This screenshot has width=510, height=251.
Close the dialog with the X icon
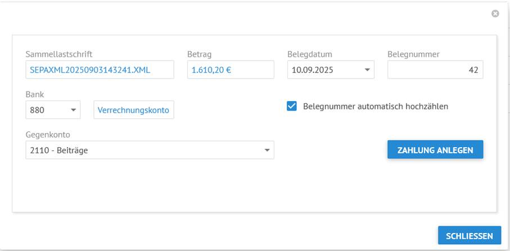click(x=495, y=13)
